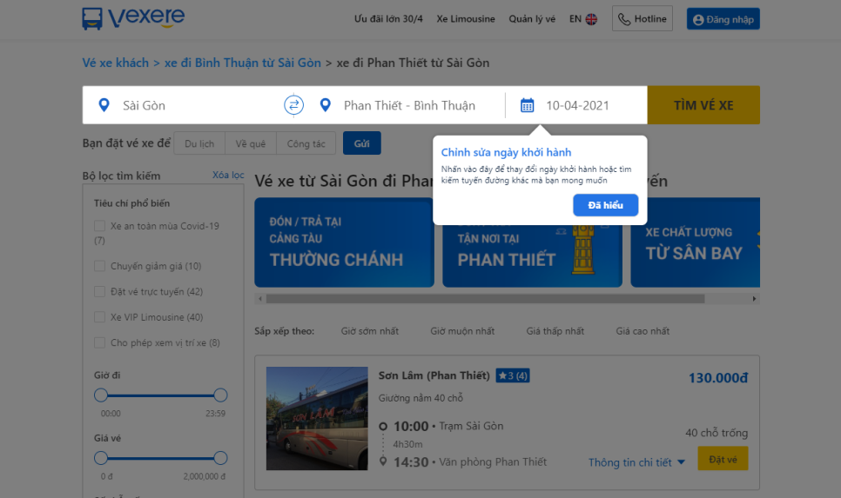
Task: Click the Đăng nhập login button
Action: click(723, 19)
